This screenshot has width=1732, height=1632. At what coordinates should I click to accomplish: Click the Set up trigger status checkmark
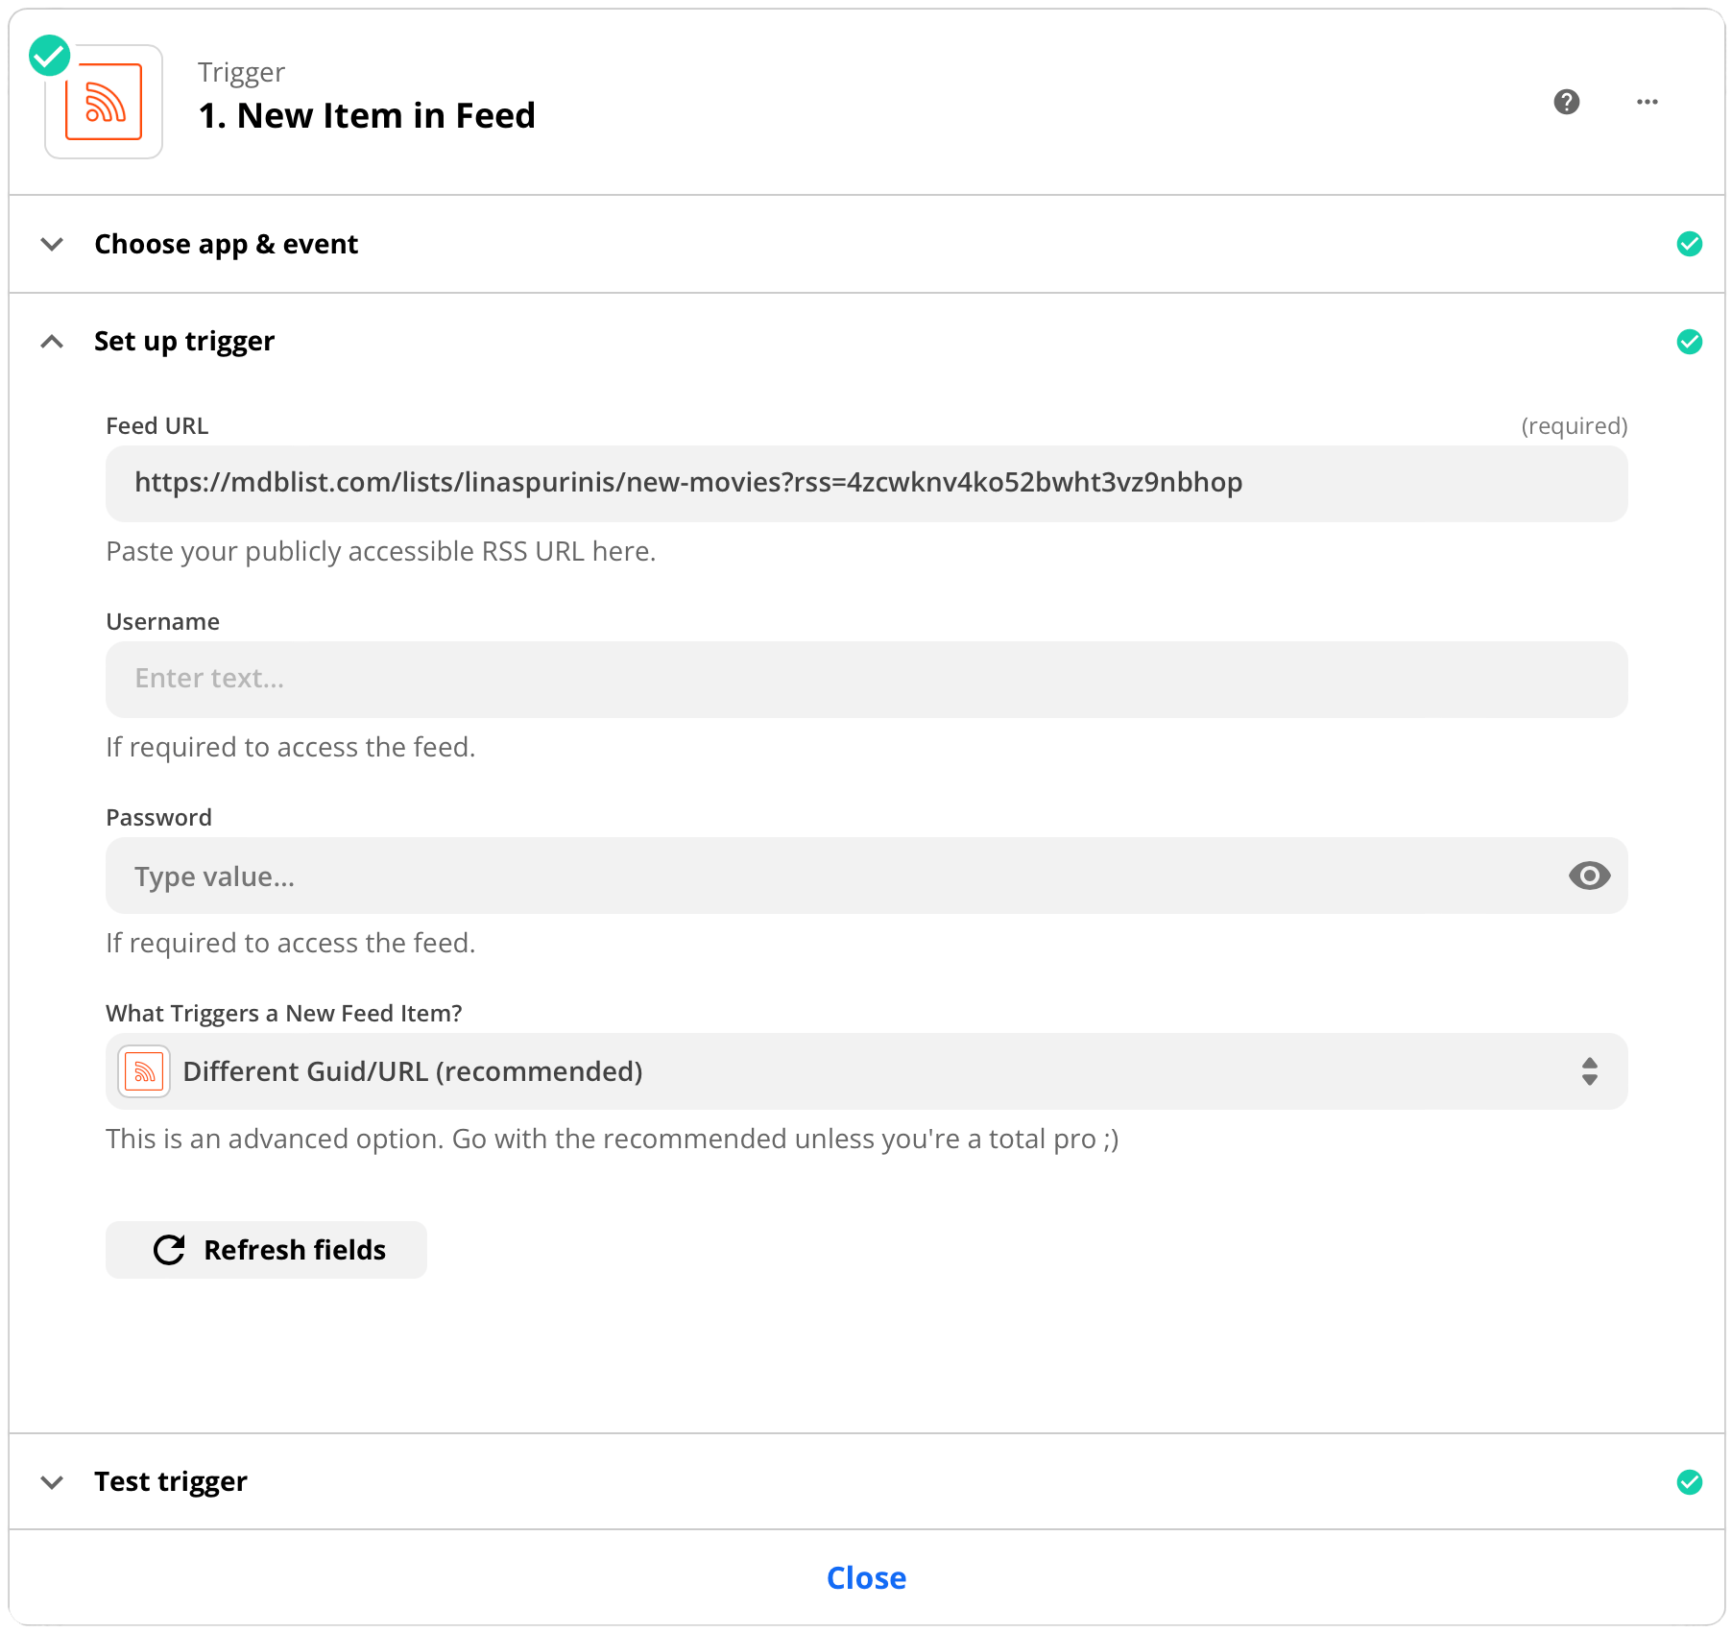[x=1689, y=342]
